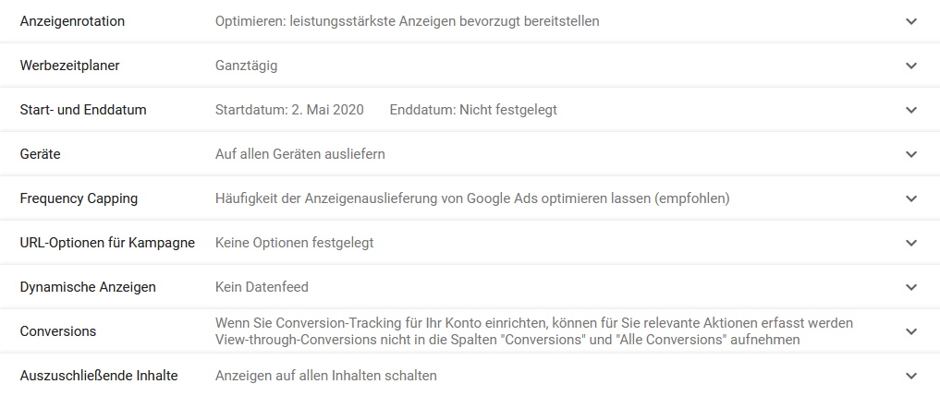Expand Dynamische Anzeigen chevron
The height and width of the screenshot is (396, 940).
911,287
